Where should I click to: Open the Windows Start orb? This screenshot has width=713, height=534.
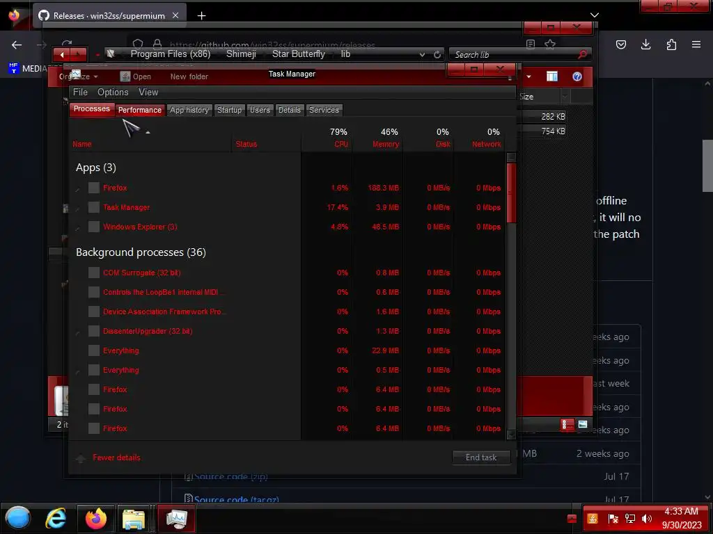[x=17, y=518]
